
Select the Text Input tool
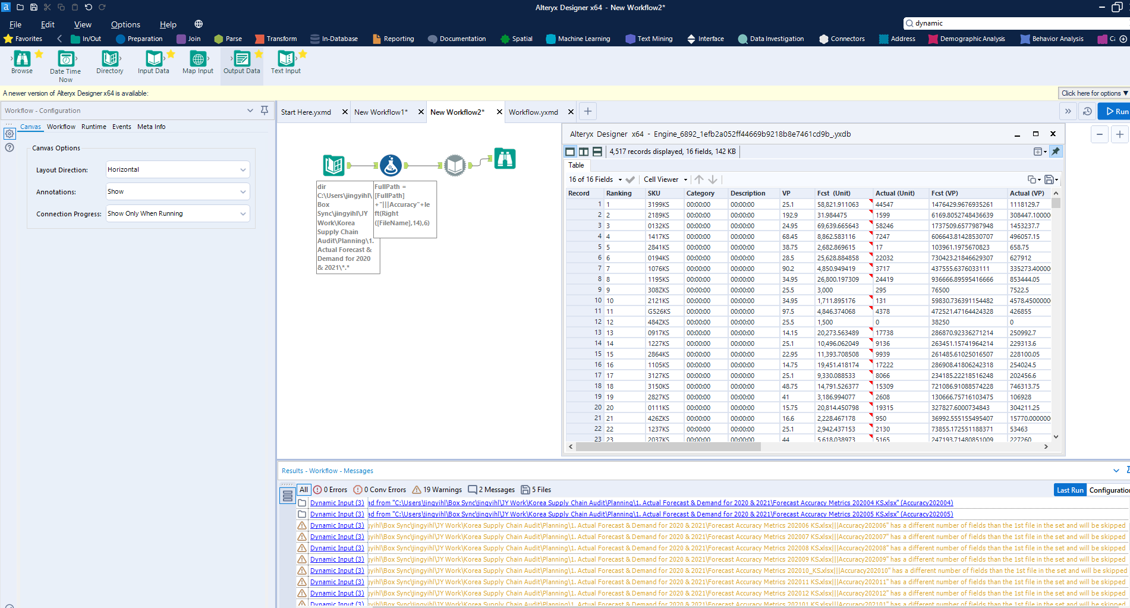click(x=286, y=59)
